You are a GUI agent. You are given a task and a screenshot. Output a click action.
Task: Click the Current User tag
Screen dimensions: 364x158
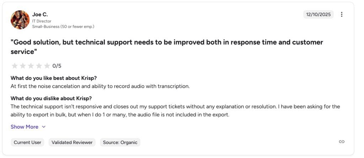(27, 142)
